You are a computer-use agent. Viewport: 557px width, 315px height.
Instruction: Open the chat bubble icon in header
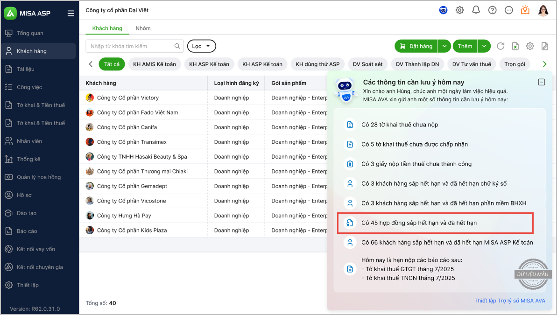tap(509, 10)
